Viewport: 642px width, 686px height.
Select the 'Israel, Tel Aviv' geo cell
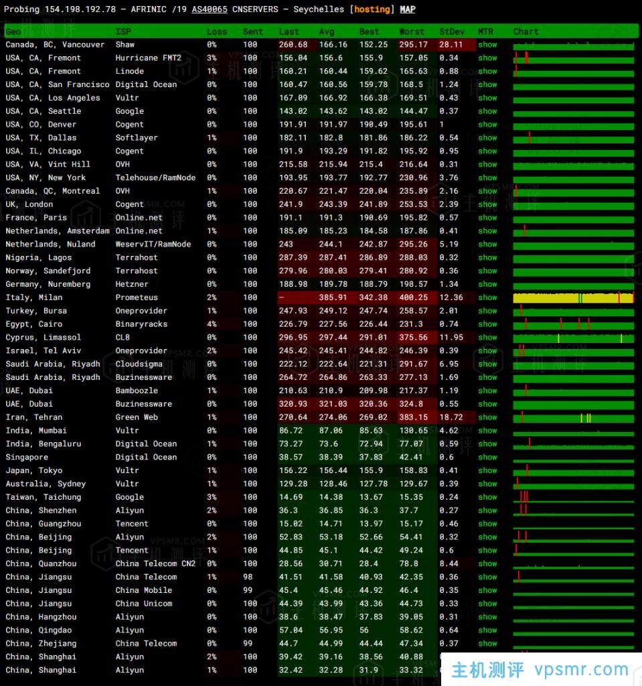(x=43, y=351)
